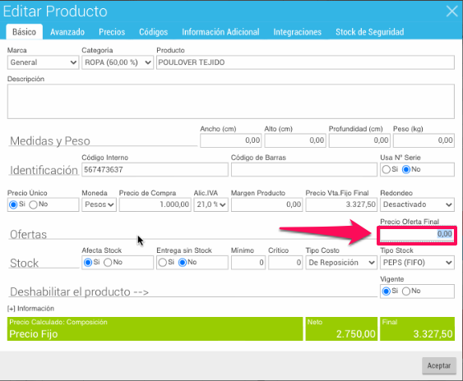463x381 pixels.
Task: Expand the Marca dropdown
Action: [x=43, y=62]
